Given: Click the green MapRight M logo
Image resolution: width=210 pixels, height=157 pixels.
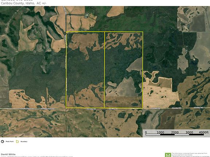Looking at the screenshot, I should tap(168, 155).
